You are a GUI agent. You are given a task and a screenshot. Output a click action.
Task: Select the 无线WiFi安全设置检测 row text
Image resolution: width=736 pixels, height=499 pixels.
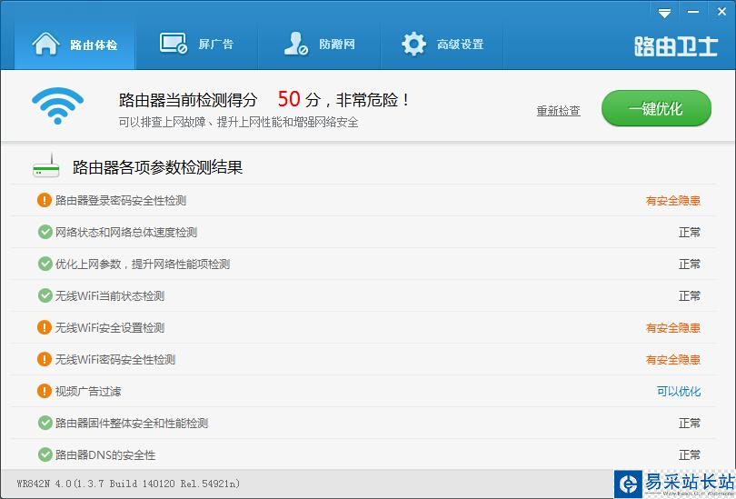click(x=110, y=328)
